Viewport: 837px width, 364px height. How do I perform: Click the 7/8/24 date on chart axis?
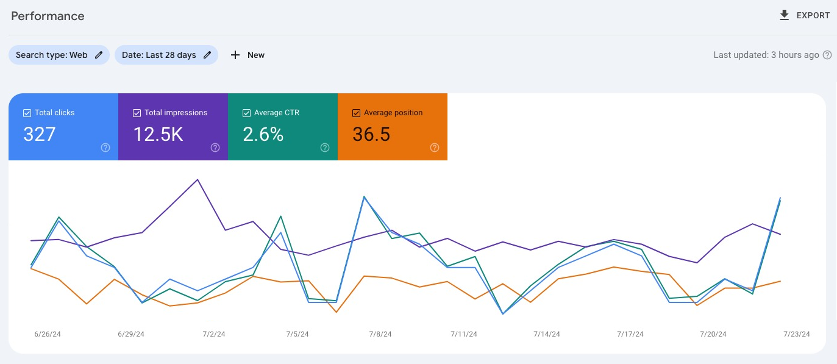coord(380,334)
